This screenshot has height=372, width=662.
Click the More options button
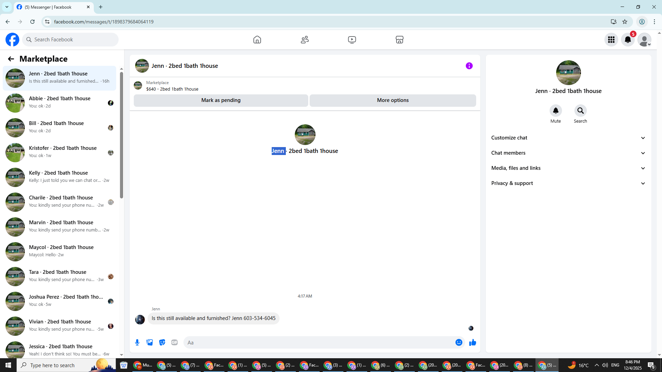click(393, 100)
